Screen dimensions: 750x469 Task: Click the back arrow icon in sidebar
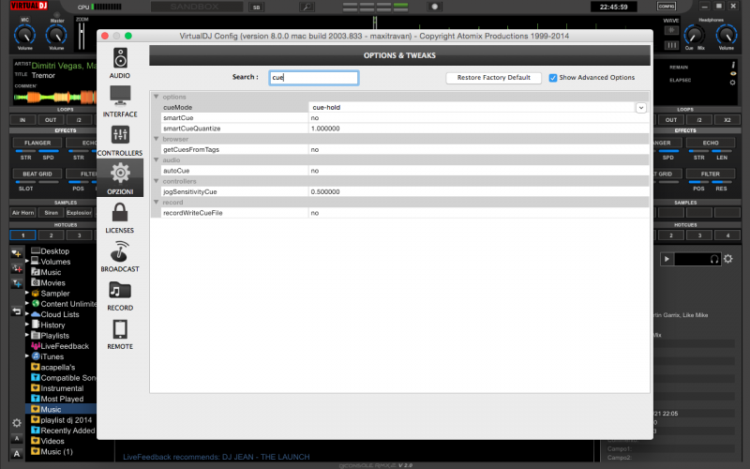click(17, 311)
